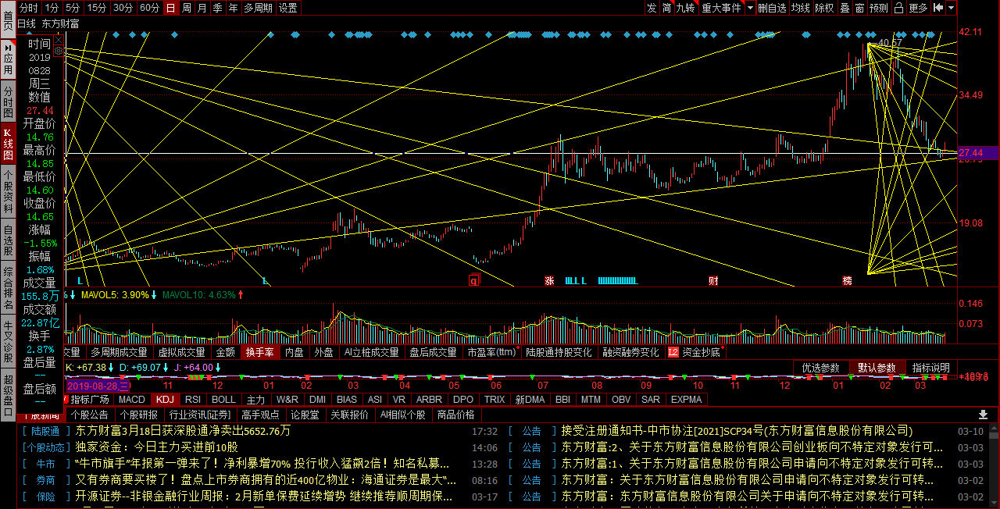
Task: Click the 九转 indicator button
Action: (685, 8)
